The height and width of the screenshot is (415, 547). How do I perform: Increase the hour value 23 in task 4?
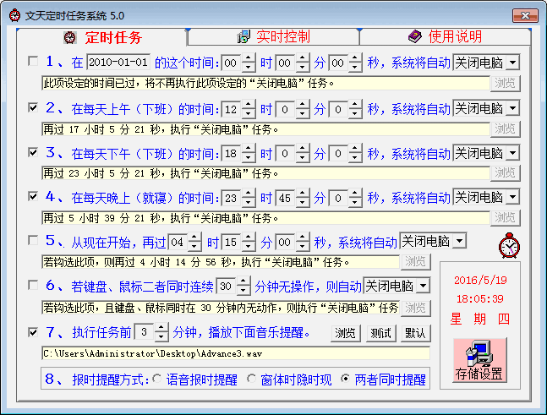[249, 193]
